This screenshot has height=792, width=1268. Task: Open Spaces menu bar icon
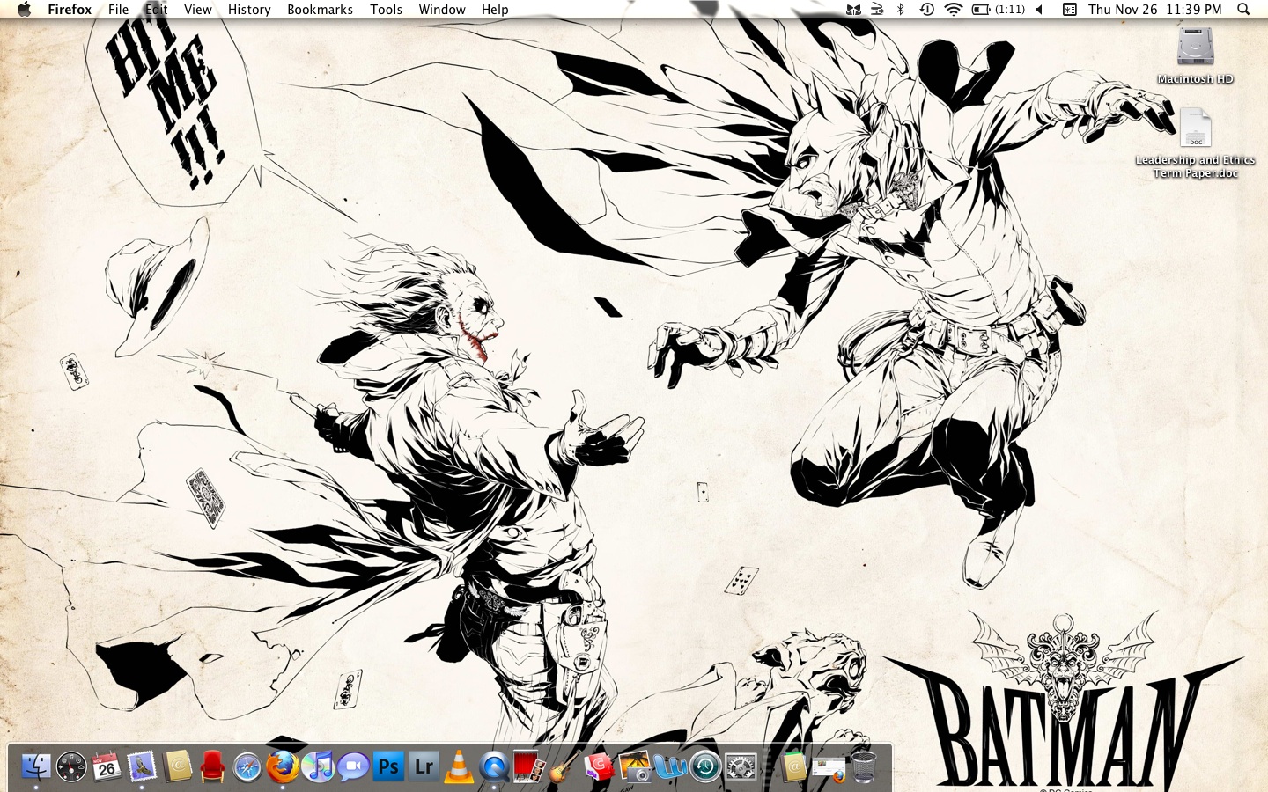point(1069,9)
